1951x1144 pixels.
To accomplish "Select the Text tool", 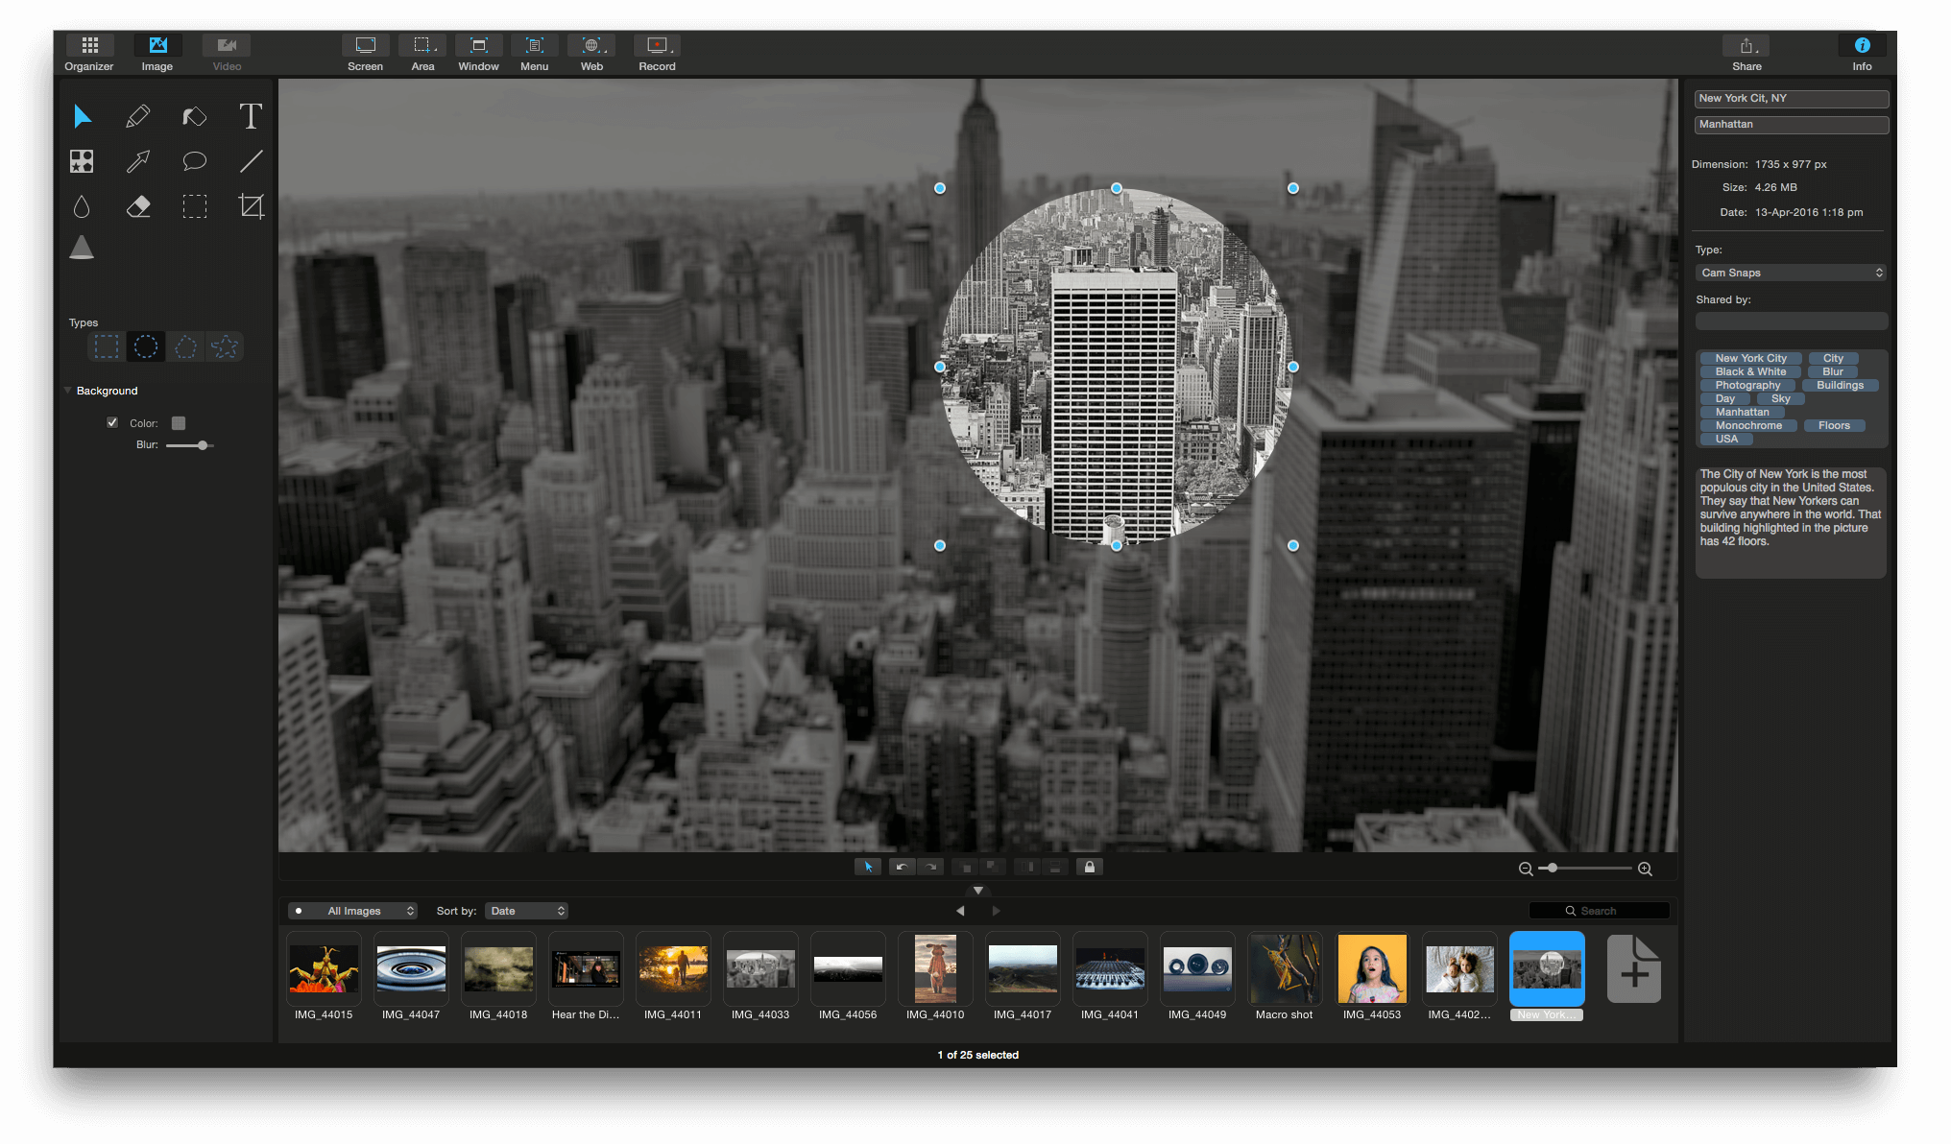I will (251, 116).
